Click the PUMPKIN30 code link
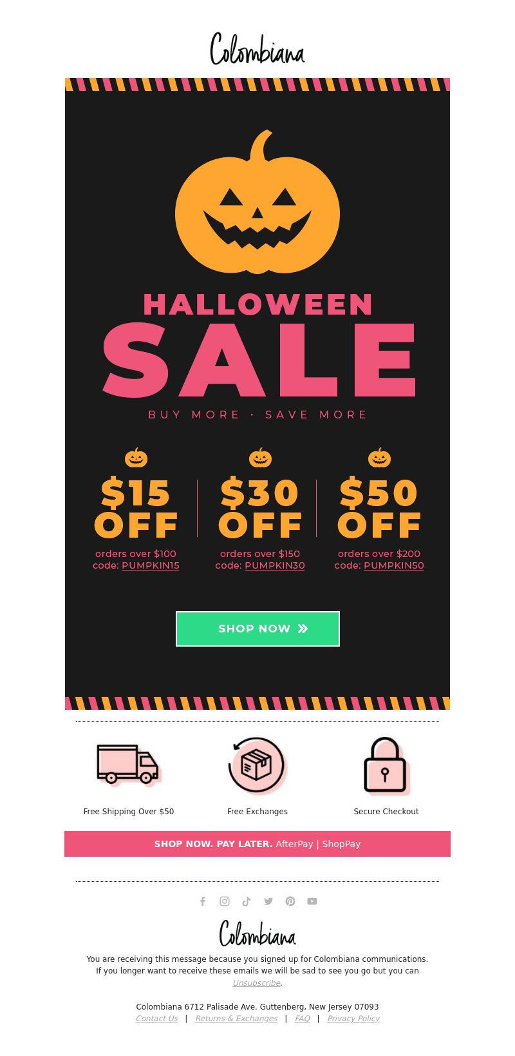This screenshot has height=1056, width=515. (x=275, y=565)
